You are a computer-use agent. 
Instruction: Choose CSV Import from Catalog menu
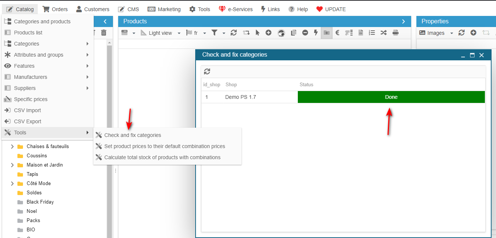tap(27, 110)
